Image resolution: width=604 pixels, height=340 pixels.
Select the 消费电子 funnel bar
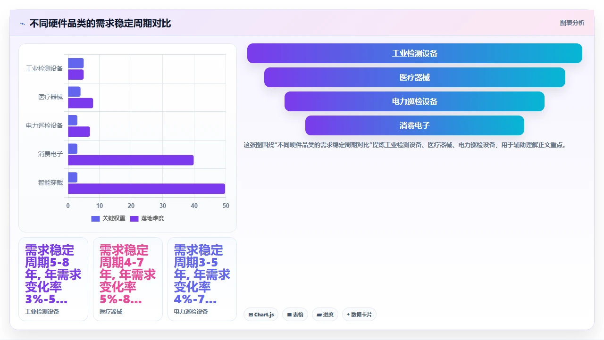pos(415,125)
